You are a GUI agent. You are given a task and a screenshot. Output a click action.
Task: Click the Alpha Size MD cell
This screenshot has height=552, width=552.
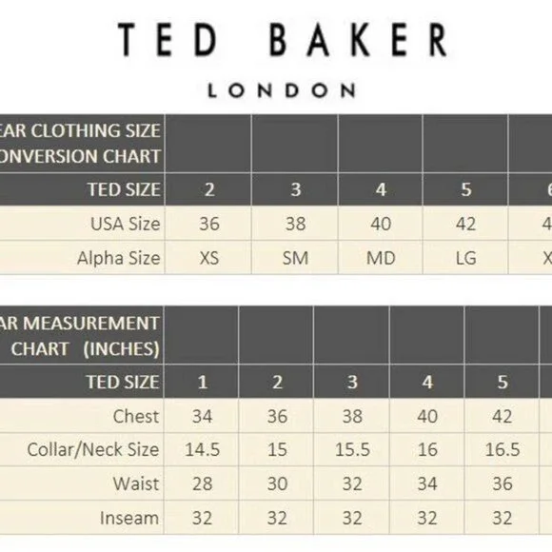380,257
